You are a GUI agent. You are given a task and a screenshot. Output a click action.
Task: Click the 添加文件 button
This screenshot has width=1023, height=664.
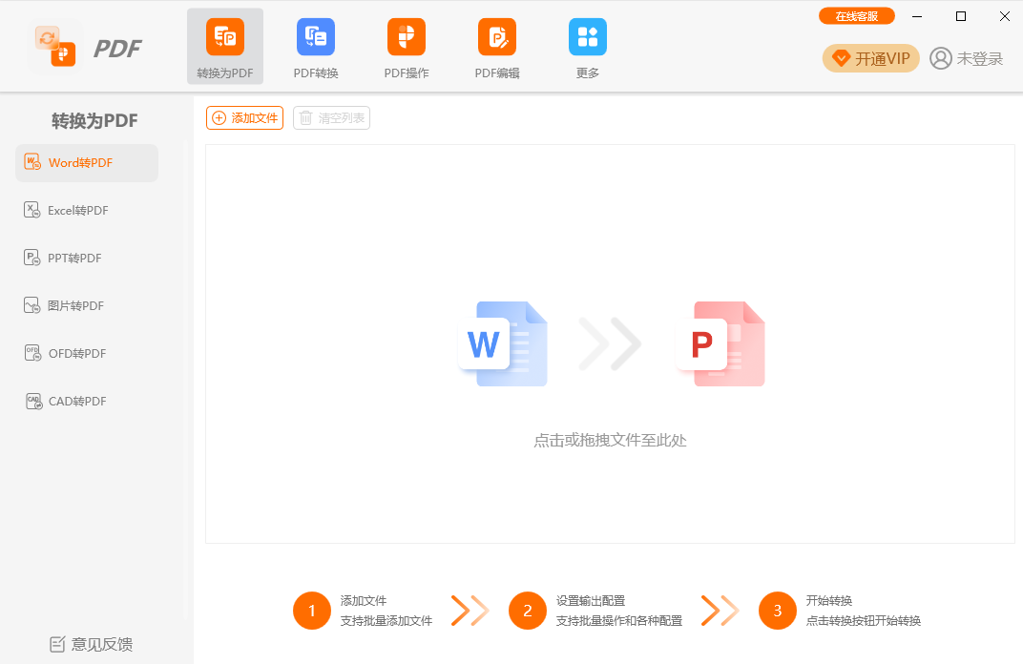click(244, 118)
